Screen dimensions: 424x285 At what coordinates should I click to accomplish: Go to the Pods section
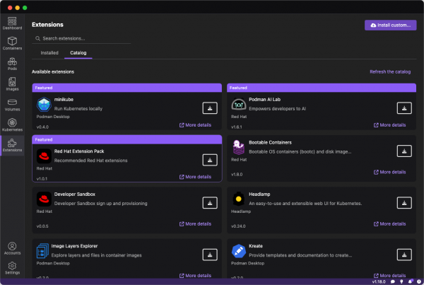click(x=11, y=64)
